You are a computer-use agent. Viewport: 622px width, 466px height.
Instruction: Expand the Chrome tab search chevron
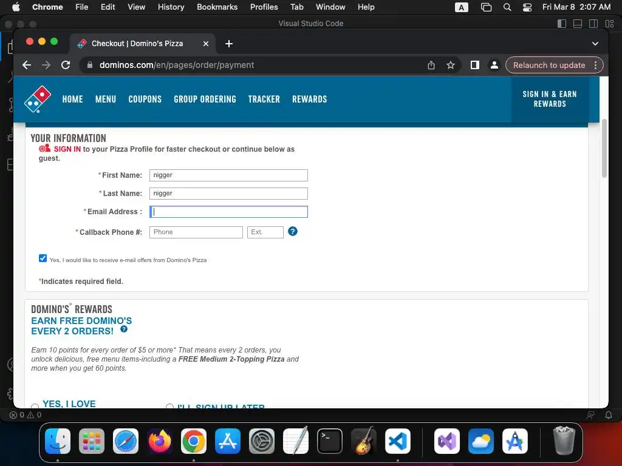595,44
